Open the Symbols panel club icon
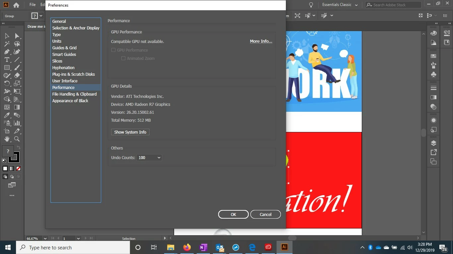Image resolution: width=453 pixels, height=254 pixels. (x=433, y=74)
